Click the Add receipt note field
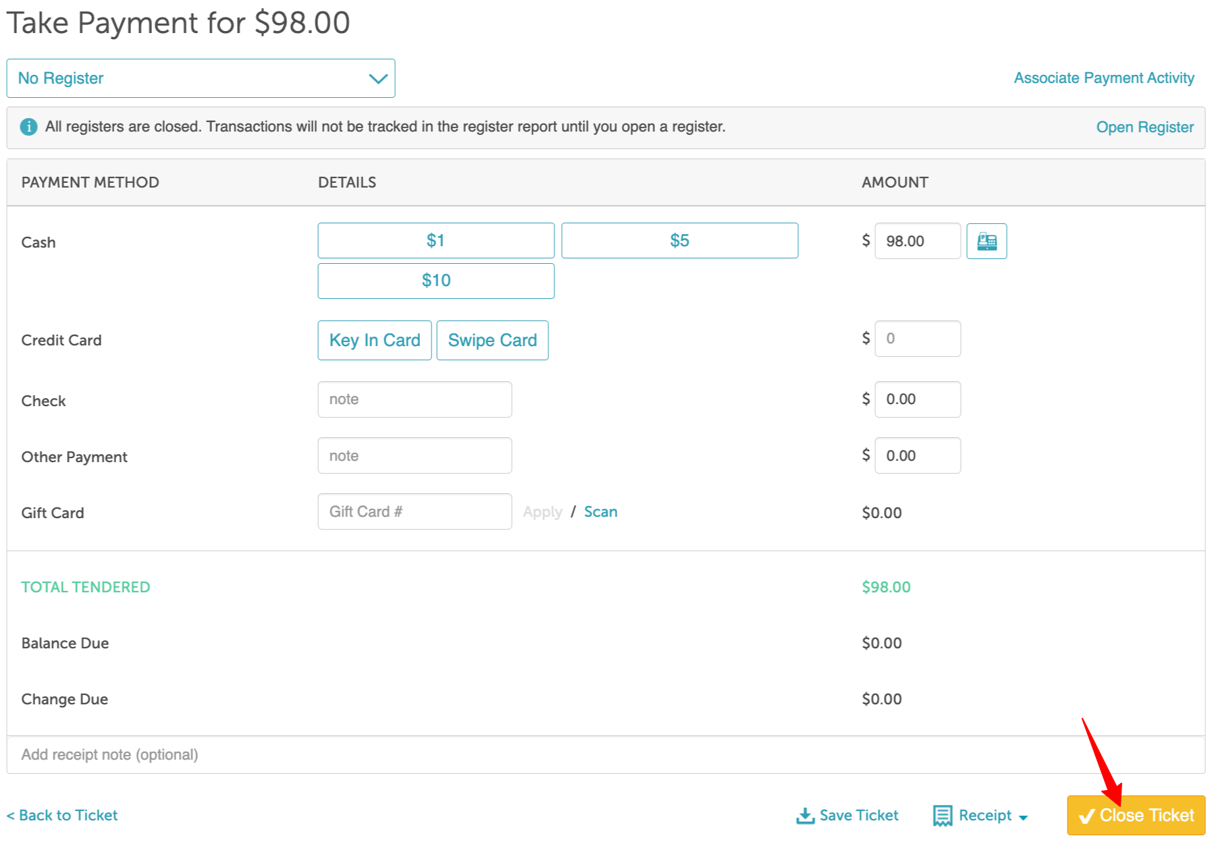 606,754
